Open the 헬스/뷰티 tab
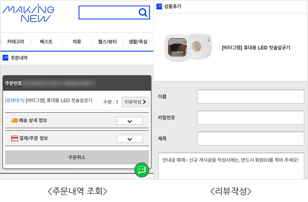 (108, 42)
